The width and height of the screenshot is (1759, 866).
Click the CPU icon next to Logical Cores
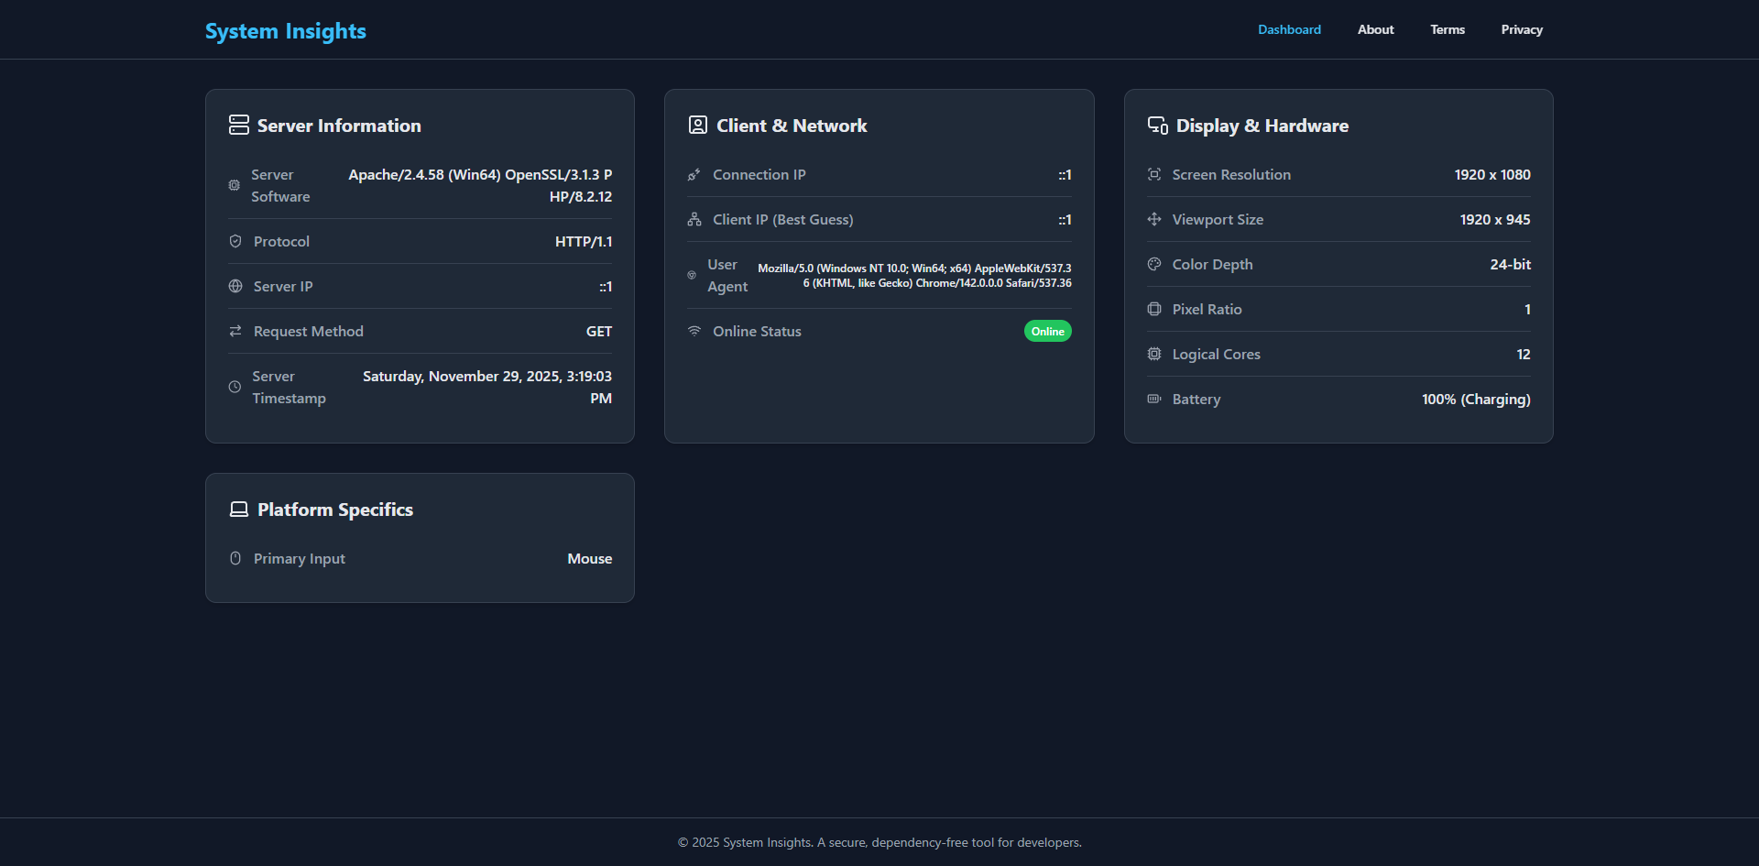(x=1153, y=354)
